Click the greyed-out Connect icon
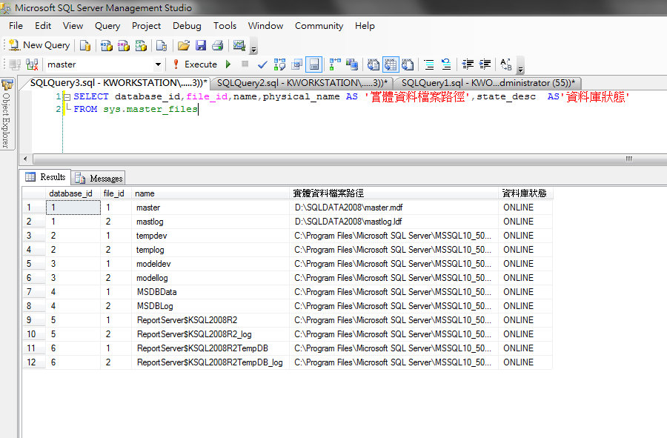667x438 pixels. (x=16, y=64)
